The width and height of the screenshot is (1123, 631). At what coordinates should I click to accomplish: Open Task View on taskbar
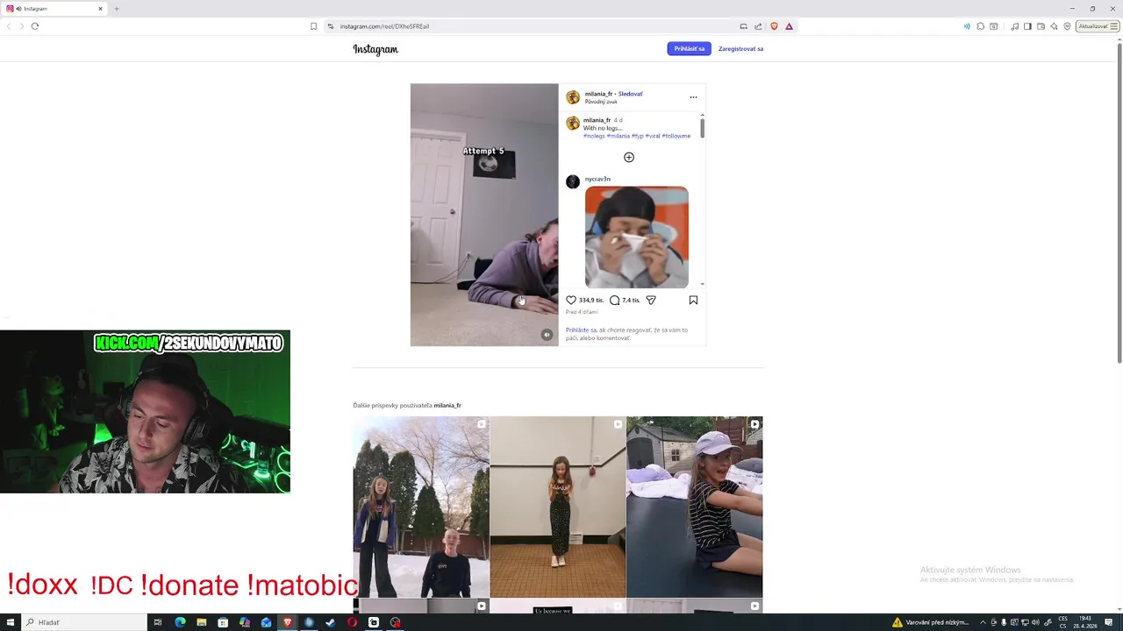[158, 622]
